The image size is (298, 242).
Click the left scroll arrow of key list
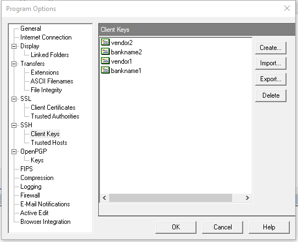point(104,198)
